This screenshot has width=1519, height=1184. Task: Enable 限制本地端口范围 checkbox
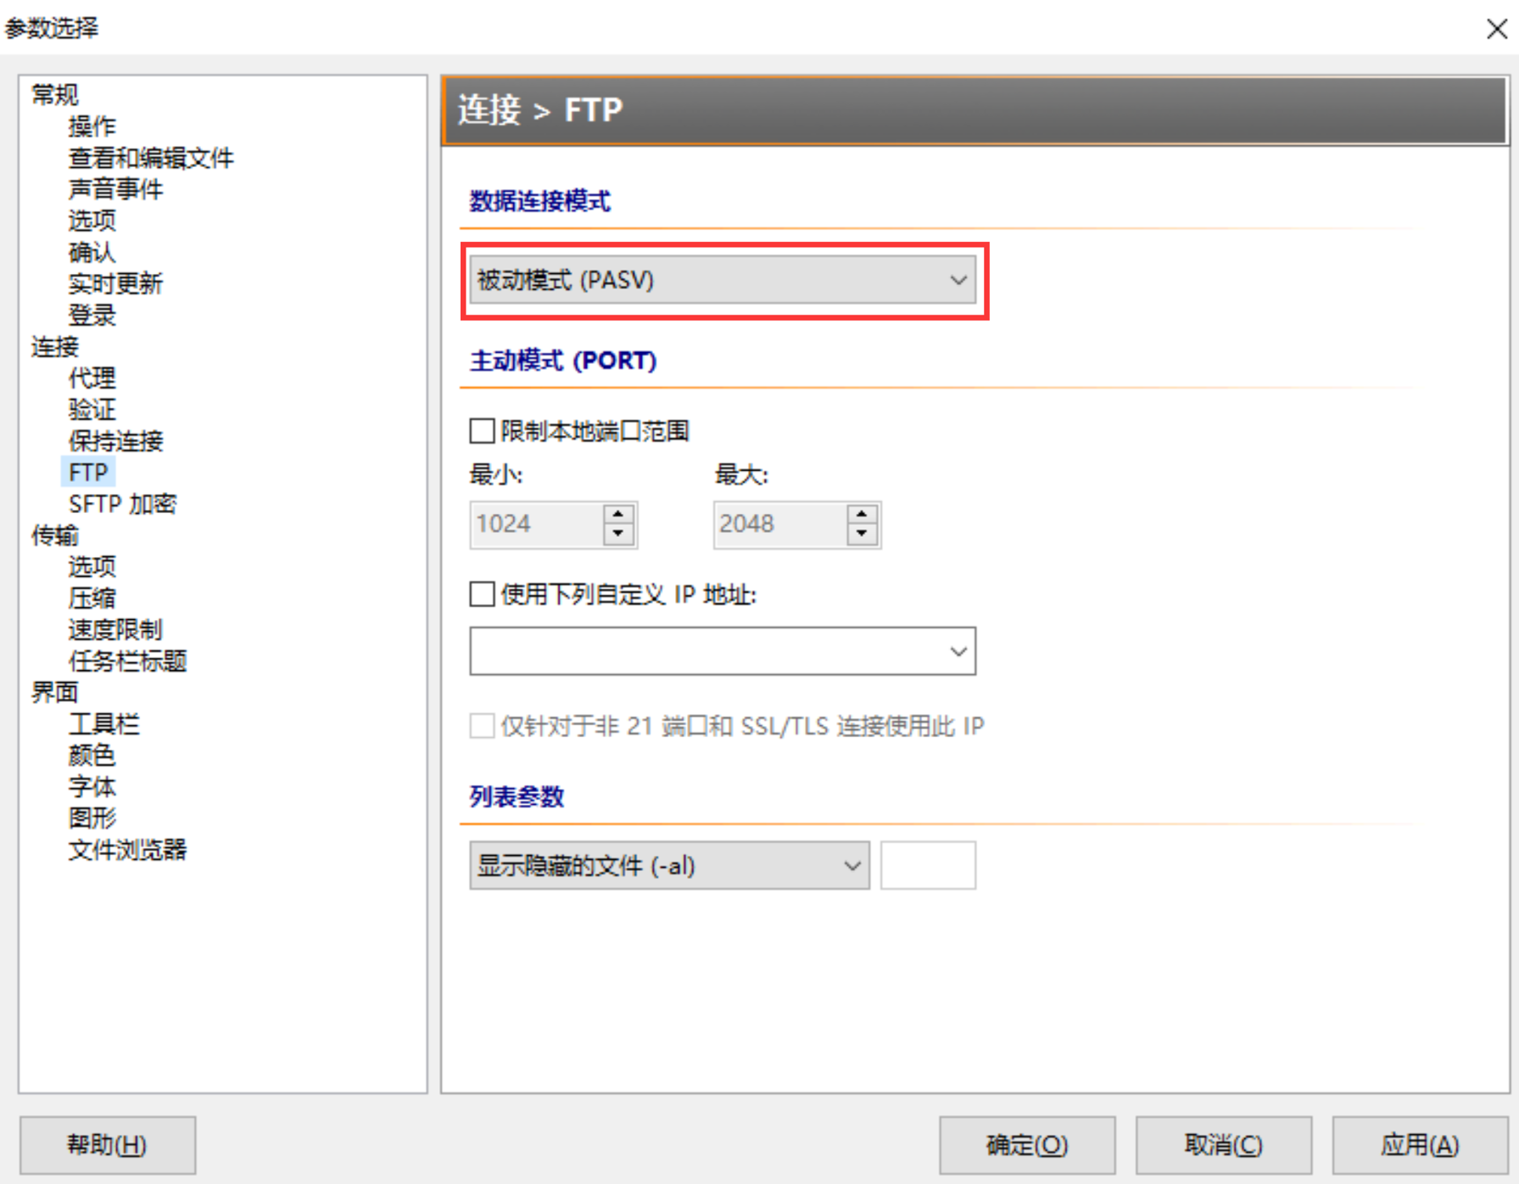[x=483, y=431]
